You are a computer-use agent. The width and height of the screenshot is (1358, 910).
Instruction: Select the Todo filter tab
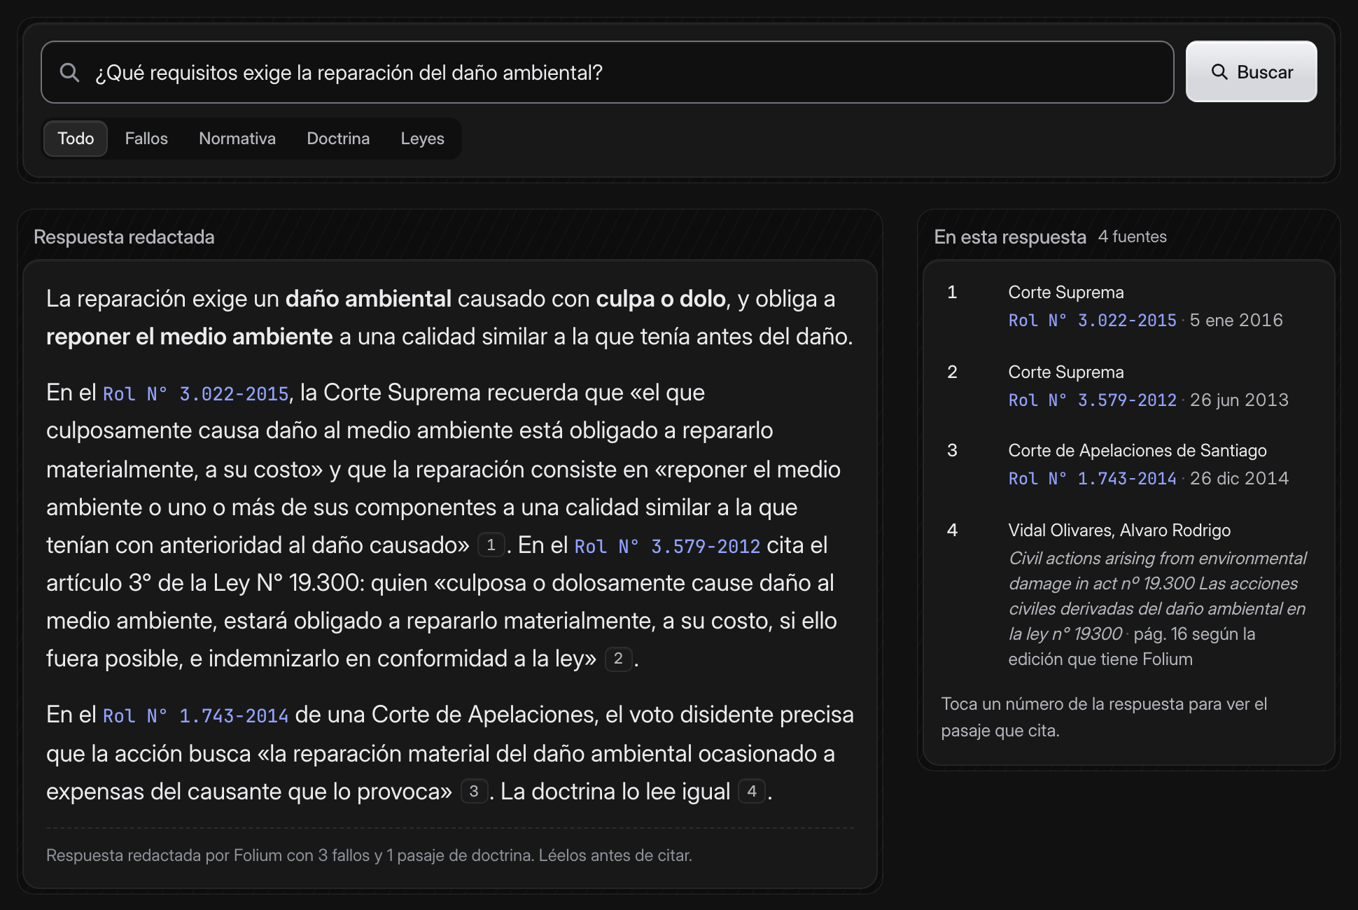tap(76, 139)
